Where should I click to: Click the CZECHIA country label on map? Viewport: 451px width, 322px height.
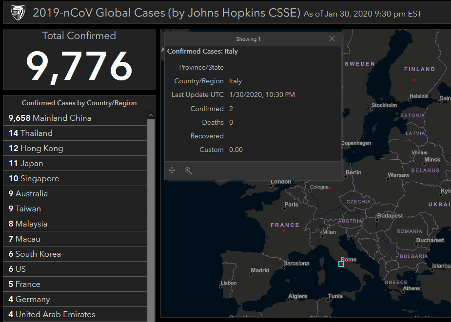[x=358, y=202]
